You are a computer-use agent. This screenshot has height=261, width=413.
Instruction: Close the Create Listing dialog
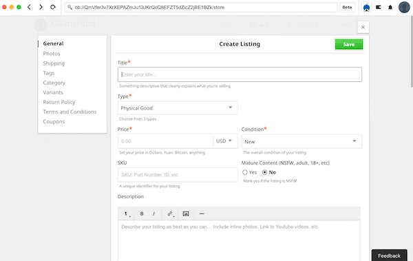pos(363,27)
